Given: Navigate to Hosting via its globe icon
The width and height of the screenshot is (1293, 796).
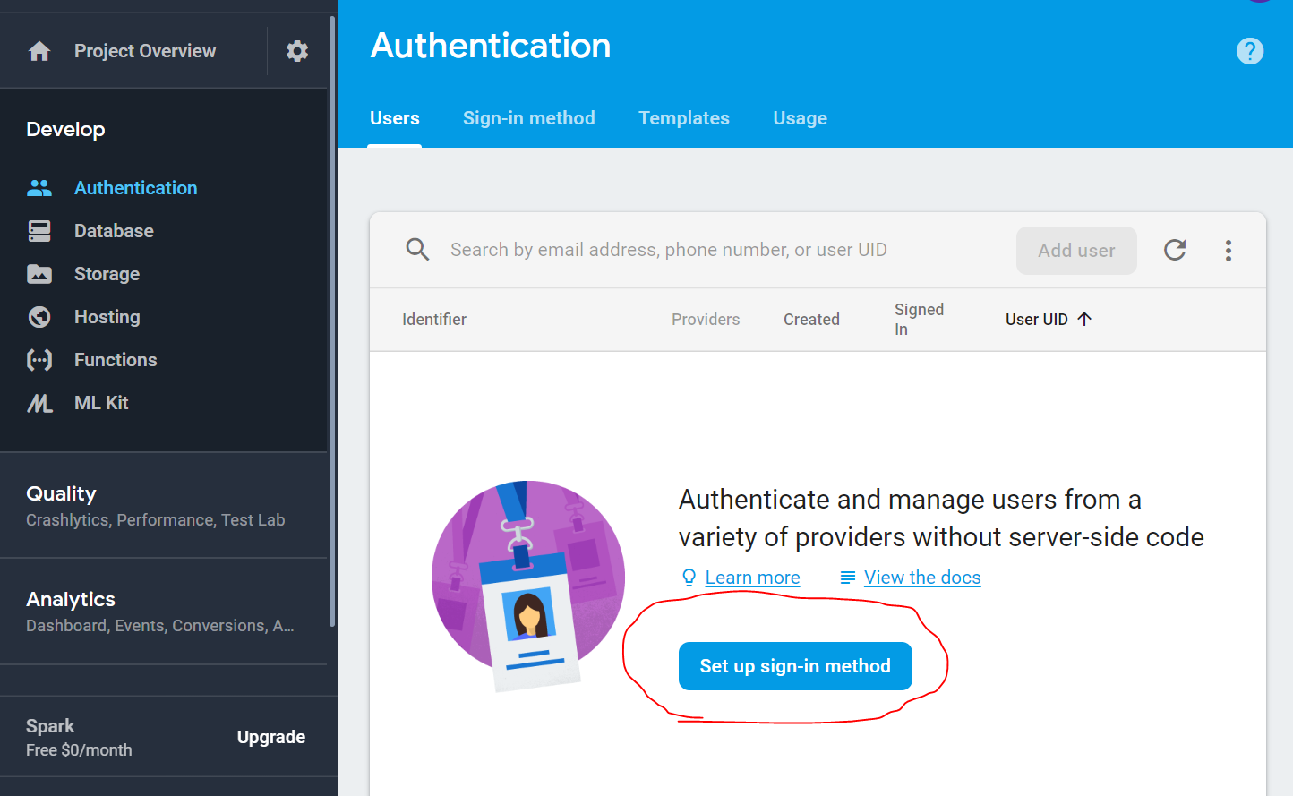Looking at the screenshot, I should [x=39, y=316].
